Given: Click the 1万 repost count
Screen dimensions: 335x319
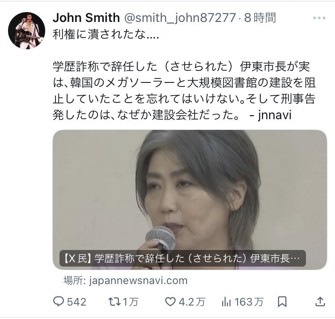Looking at the screenshot, I should click(131, 302).
